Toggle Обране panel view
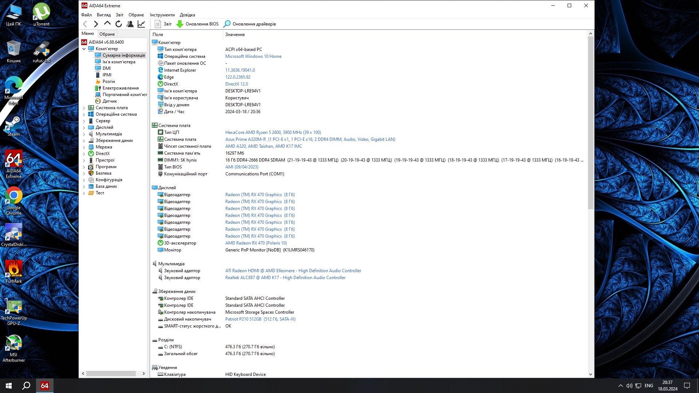Screen dimensions: 699x393 point(107,34)
